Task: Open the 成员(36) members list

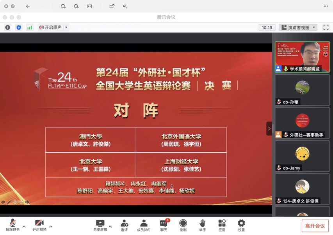Action: pos(144,225)
